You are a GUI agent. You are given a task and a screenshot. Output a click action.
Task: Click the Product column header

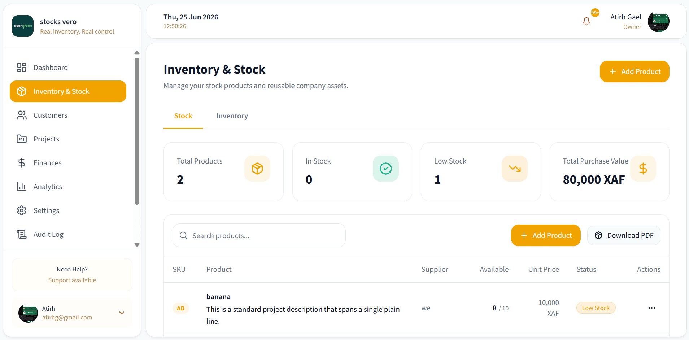coord(219,269)
